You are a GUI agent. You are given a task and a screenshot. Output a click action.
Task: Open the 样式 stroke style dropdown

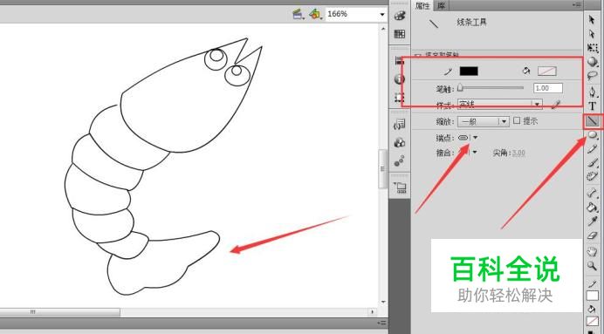[500, 104]
